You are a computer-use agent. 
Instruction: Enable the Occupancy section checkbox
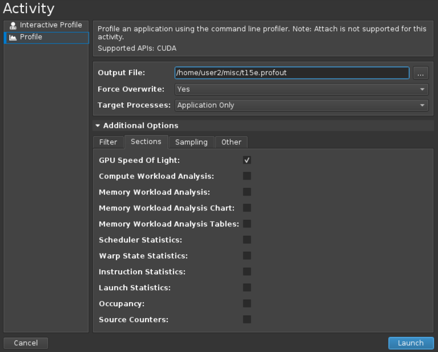pos(247,304)
